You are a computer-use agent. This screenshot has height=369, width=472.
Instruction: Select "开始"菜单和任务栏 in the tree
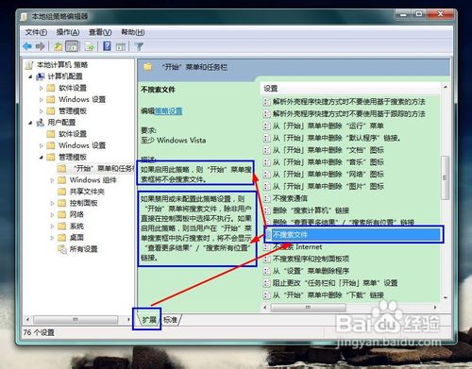tap(103, 168)
